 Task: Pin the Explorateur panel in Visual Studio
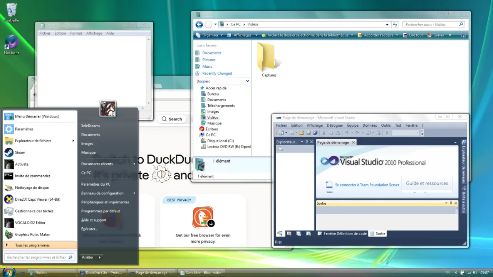307,142
